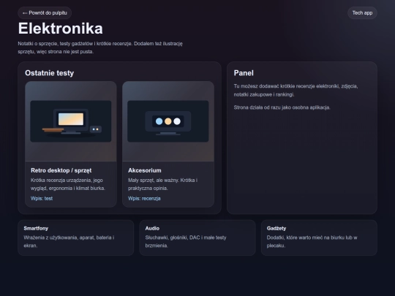Click the text 'Strona działa od razu jako osobna aplikacja.'
Image resolution: width=395 pixels, height=296 pixels.
282,107
